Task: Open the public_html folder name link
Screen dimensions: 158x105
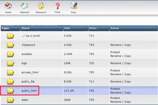Action: pos(29,91)
